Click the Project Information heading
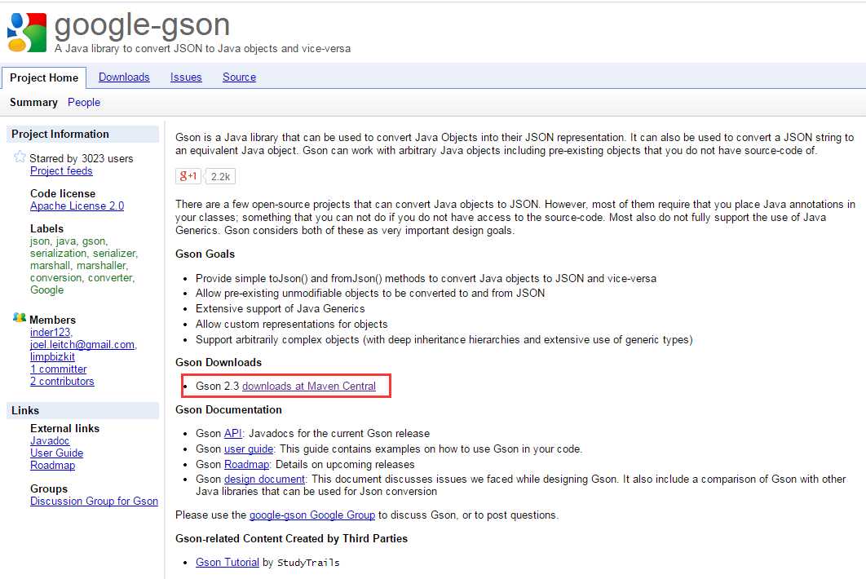Screen dimensions: 866x579 [60, 134]
